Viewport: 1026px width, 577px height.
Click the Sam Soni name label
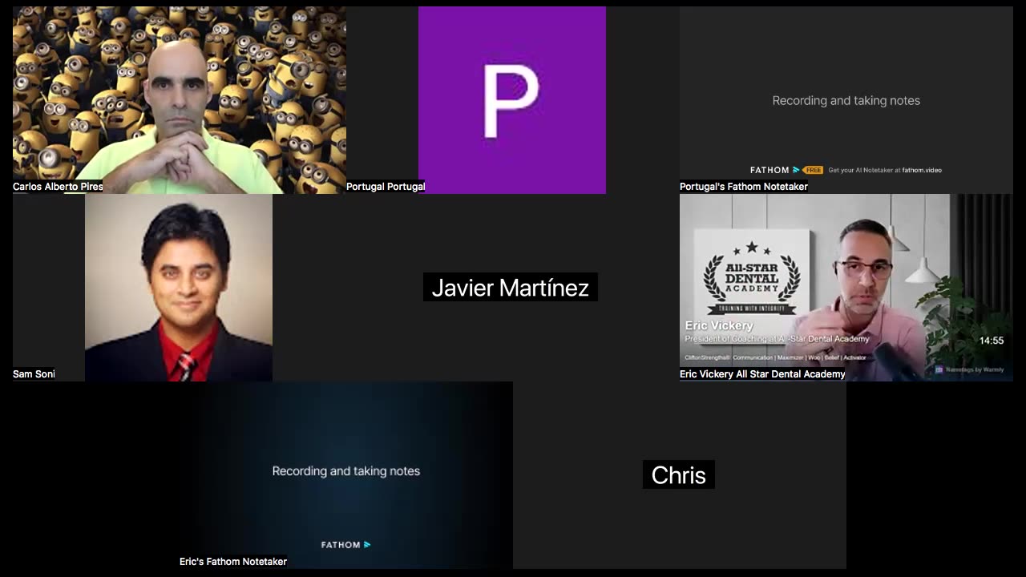(x=34, y=374)
